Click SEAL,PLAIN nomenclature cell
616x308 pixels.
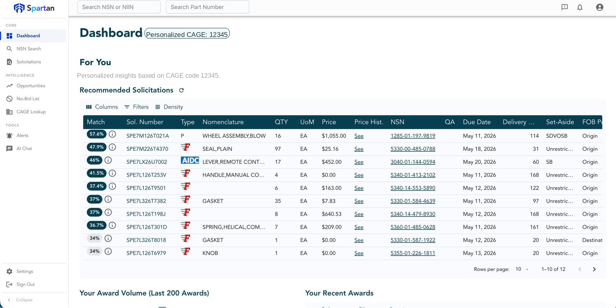[217, 149]
